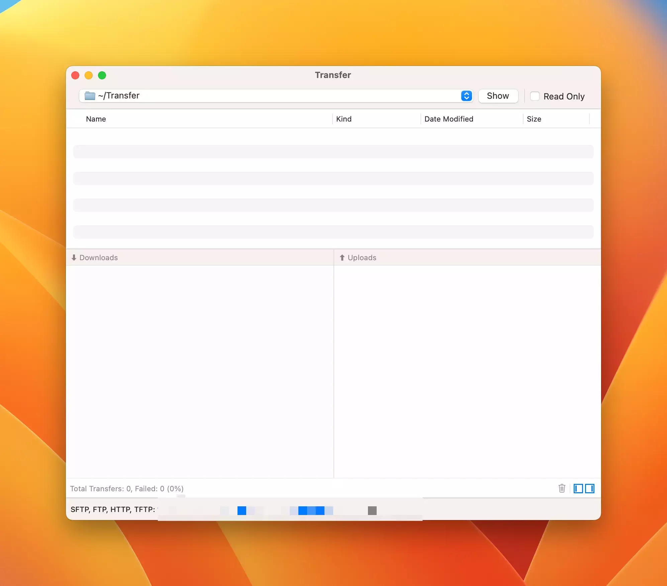
Task: Enable the Read Only checkbox
Action: (535, 96)
